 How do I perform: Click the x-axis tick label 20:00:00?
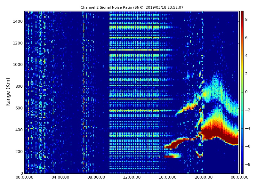(x=204, y=177)
